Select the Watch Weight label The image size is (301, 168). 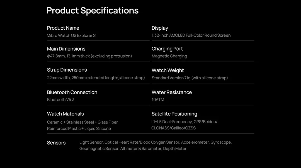click(x=168, y=70)
